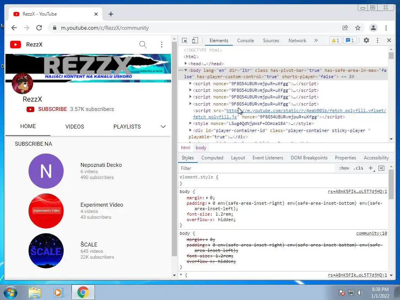Select the HOME channel tab
The width and height of the screenshot is (400, 300).
pos(28,126)
